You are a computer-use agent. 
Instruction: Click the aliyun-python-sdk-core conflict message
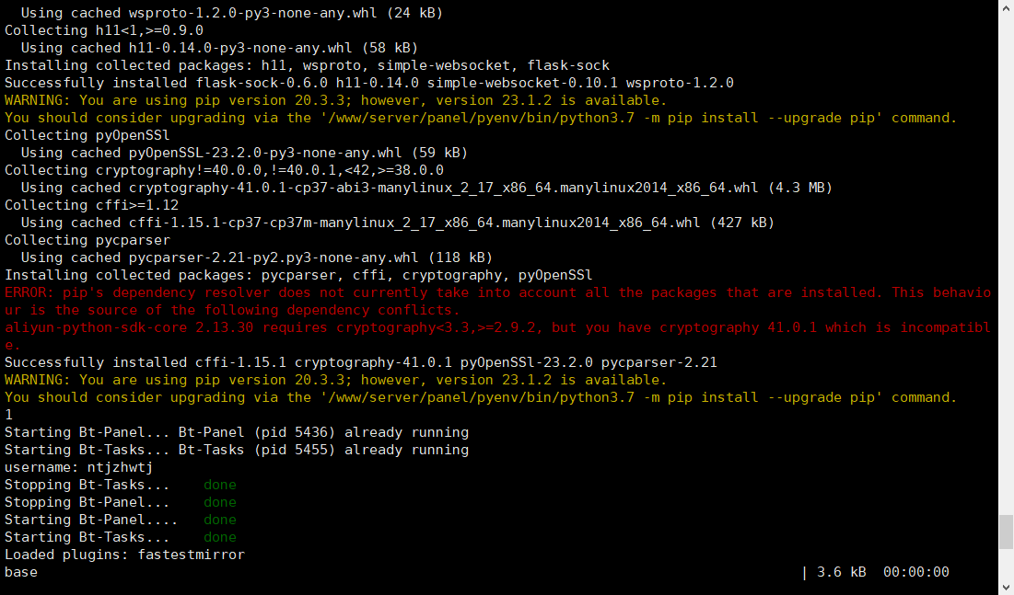[x=497, y=327]
